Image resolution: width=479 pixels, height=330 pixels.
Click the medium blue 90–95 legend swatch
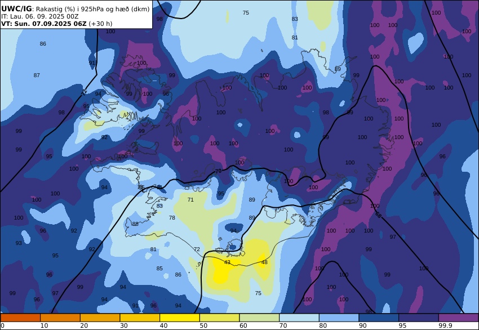[379, 318]
